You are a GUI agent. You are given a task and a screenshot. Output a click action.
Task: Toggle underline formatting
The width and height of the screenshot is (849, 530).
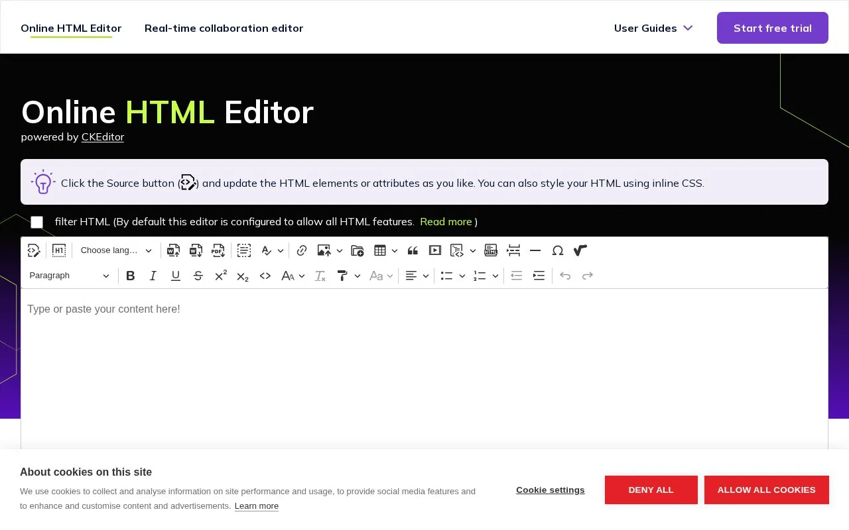pos(176,276)
